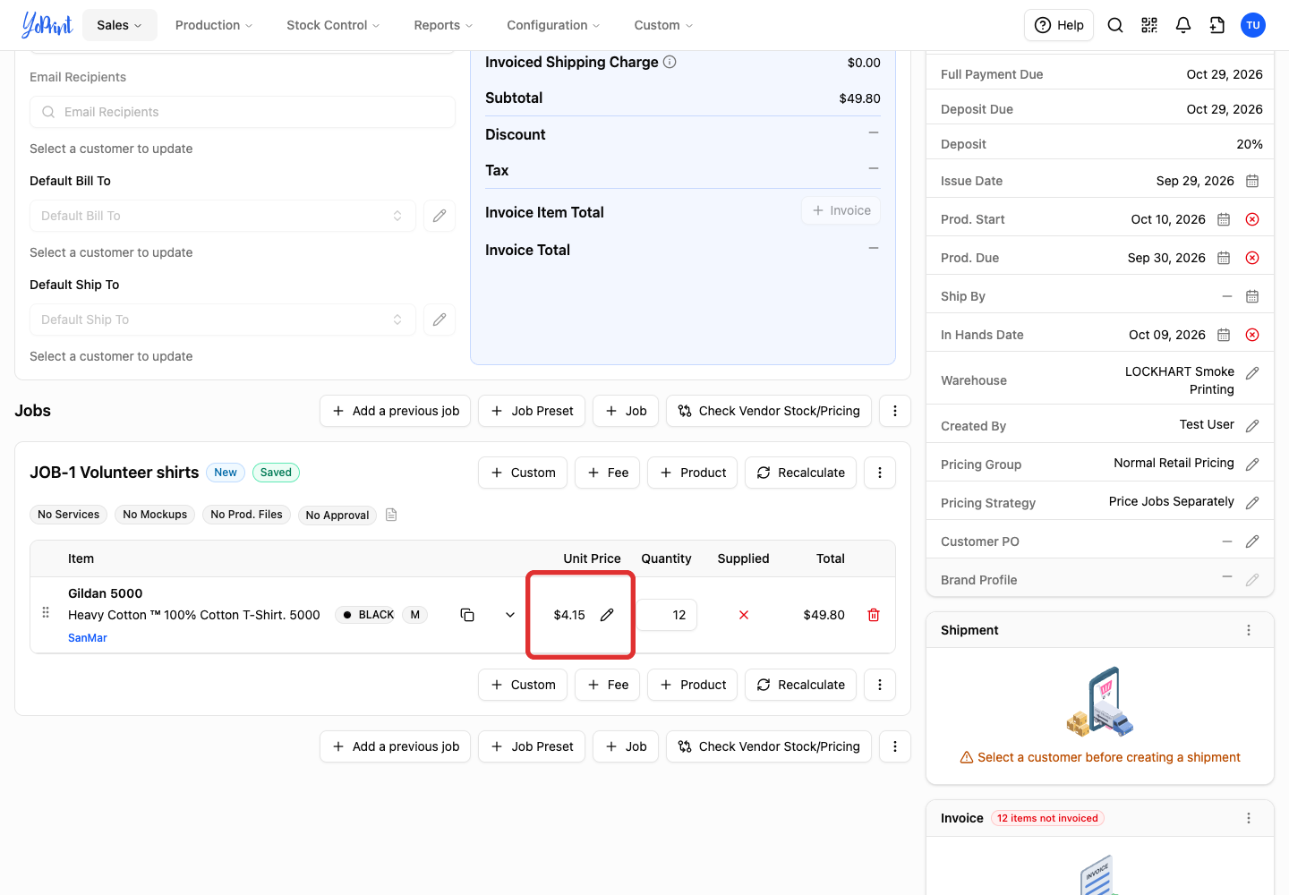Viewport: 1289px width, 895px height.
Task: Open the search magnifier in top bar
Action: [1115, 25]
